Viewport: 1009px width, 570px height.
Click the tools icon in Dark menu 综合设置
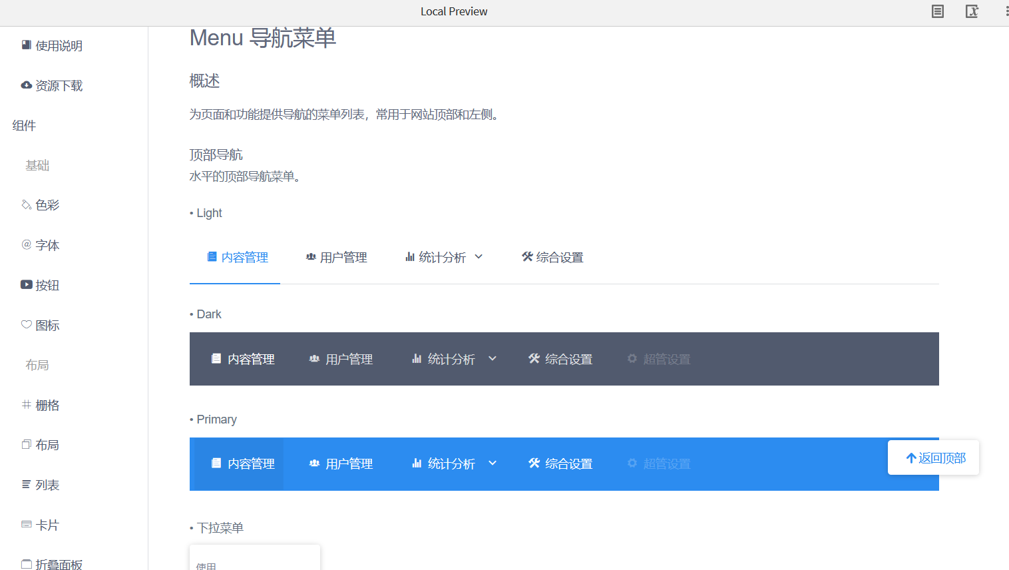coord(534,358)
